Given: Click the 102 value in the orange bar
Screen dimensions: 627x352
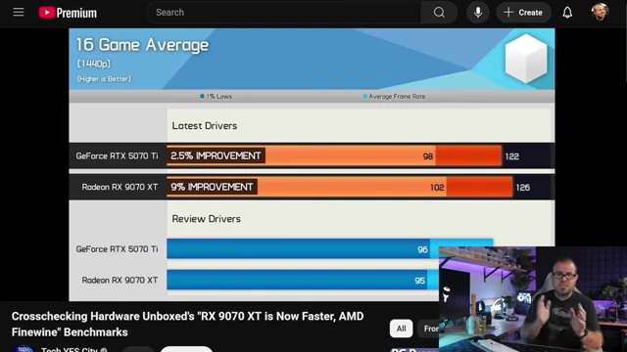Looking at the screenshot, I should pos(437,188).
